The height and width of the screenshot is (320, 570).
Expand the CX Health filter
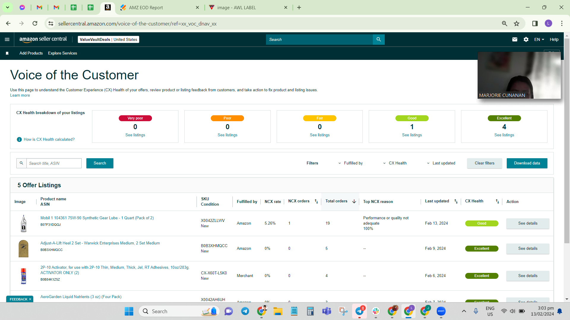click(x=395, y=163)
